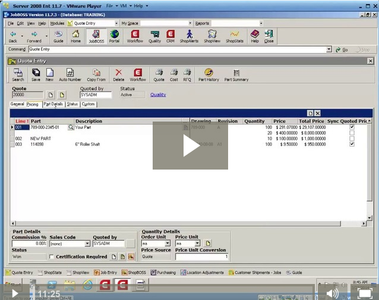379x300 pixels.
Task: Open the Order Unit dropdown
Action: [168, 243]
